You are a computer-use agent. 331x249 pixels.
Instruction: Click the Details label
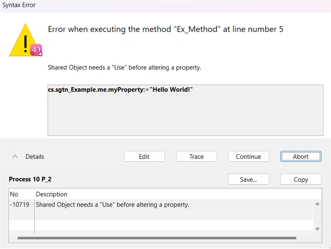point(35,157)
